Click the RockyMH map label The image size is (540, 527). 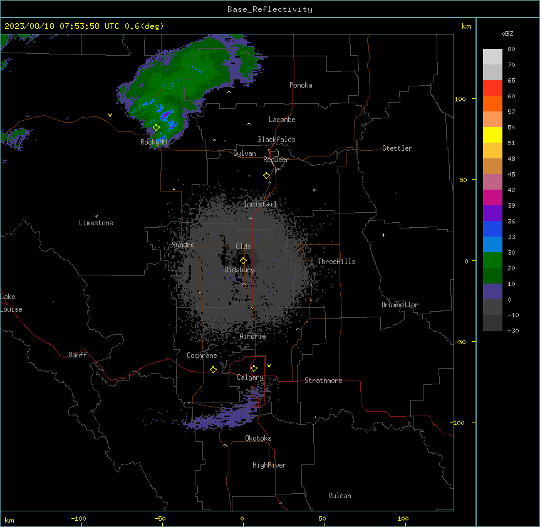coord(153,141)
